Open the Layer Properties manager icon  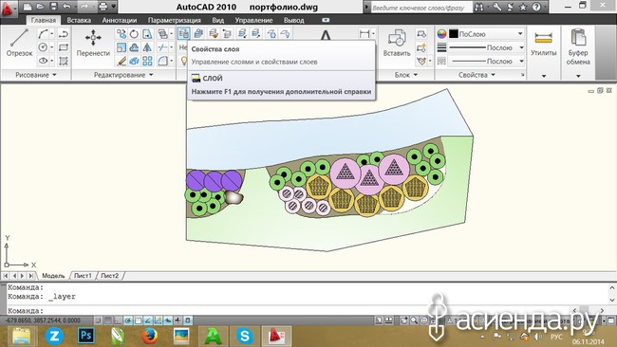pos(184,34)
